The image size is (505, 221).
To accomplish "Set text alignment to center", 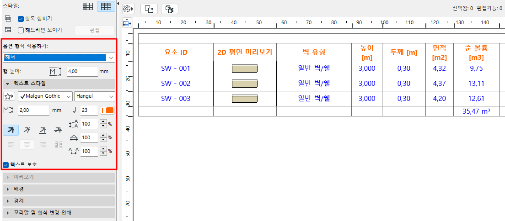I will (27, 145).
